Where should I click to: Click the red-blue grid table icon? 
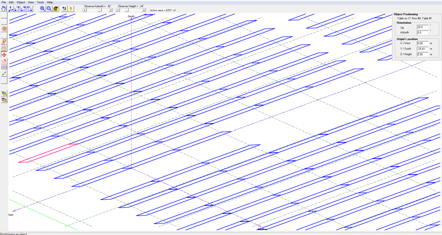[x=4, y=67]
